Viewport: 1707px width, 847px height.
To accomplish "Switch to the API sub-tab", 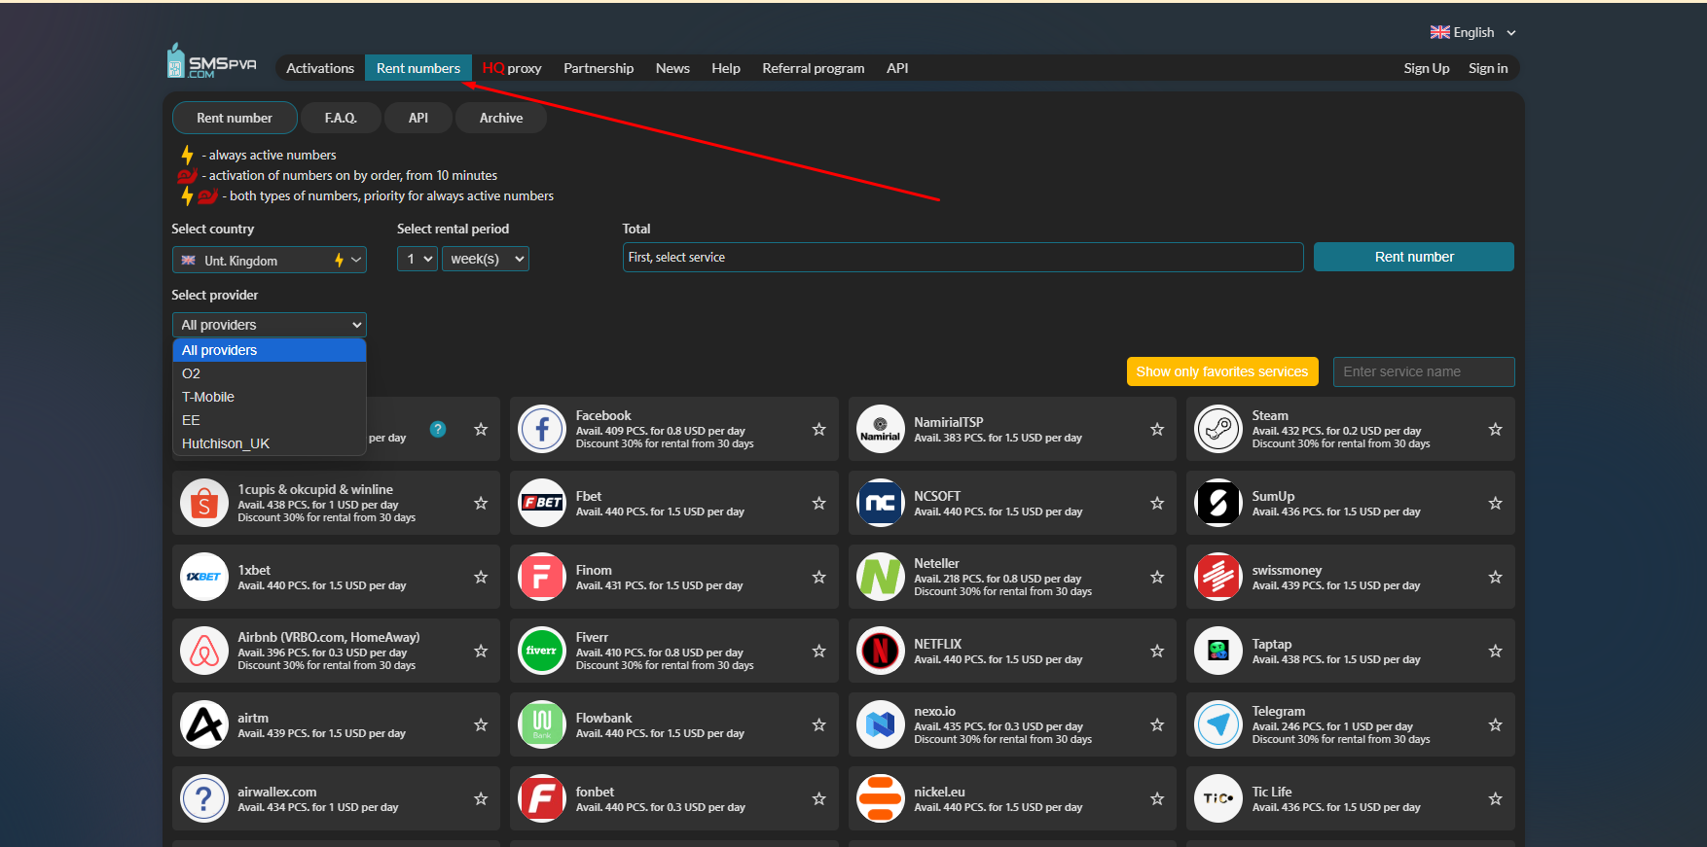I will point(418,118).
